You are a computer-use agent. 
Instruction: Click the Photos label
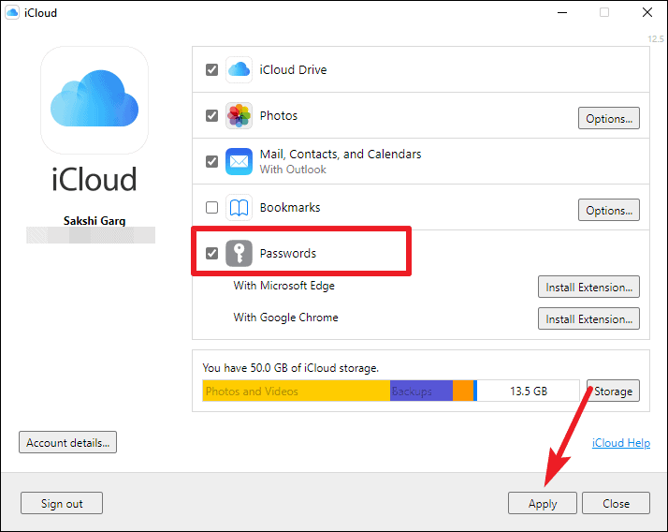[279, 115]
